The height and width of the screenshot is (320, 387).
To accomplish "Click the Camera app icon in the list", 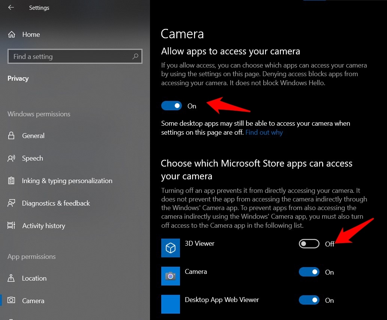I will [x=171, y=276].
